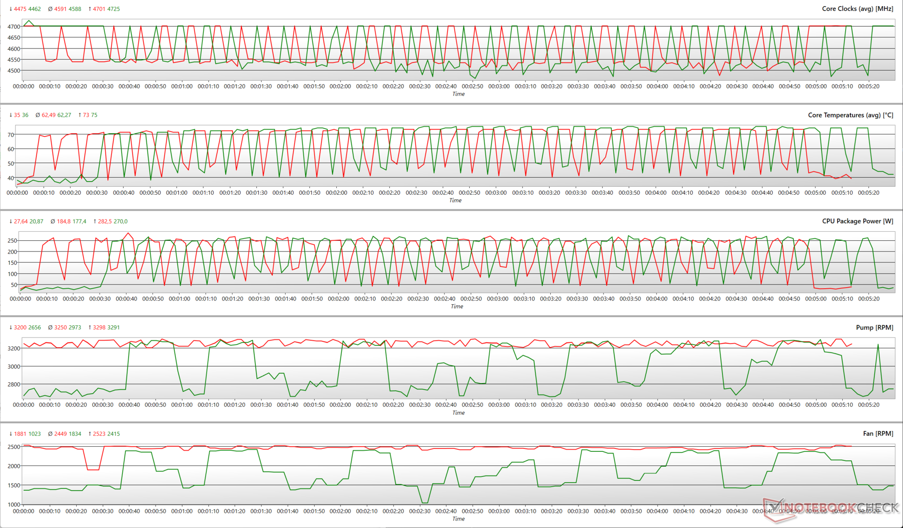Click the maximum up-arrow in Fan stats

point(89,434)
